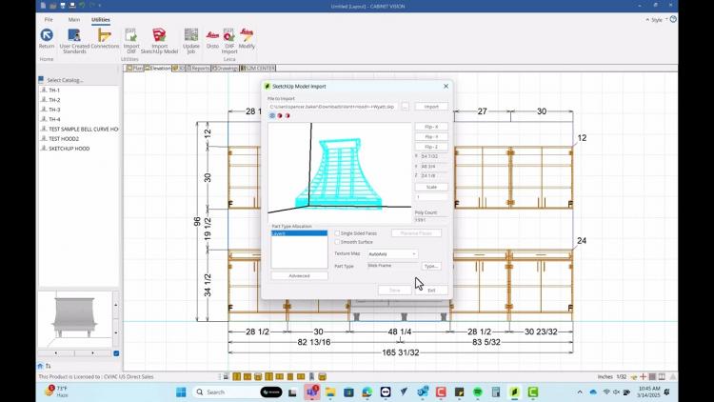
Task: Click the Scale button
Action: click(431, 187)
